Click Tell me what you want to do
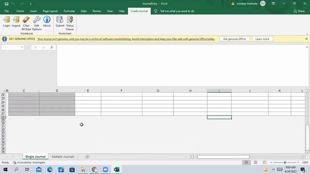The height and width of the screenshot is (174, 310). [177, 11]
